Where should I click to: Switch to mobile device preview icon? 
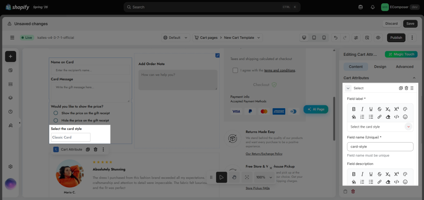click(x=324, y=38)
